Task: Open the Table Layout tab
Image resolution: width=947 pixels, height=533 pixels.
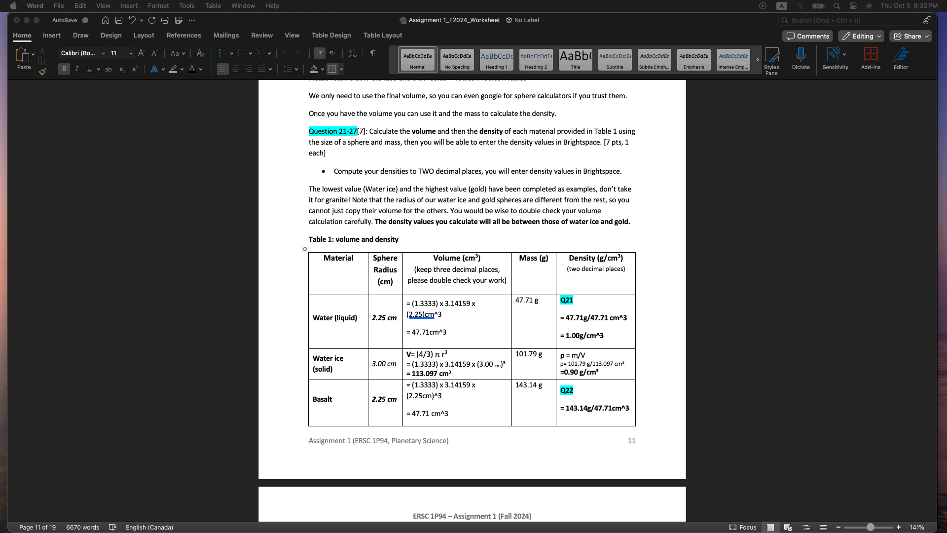Action: pyautogui.click(x=382, y=36)
